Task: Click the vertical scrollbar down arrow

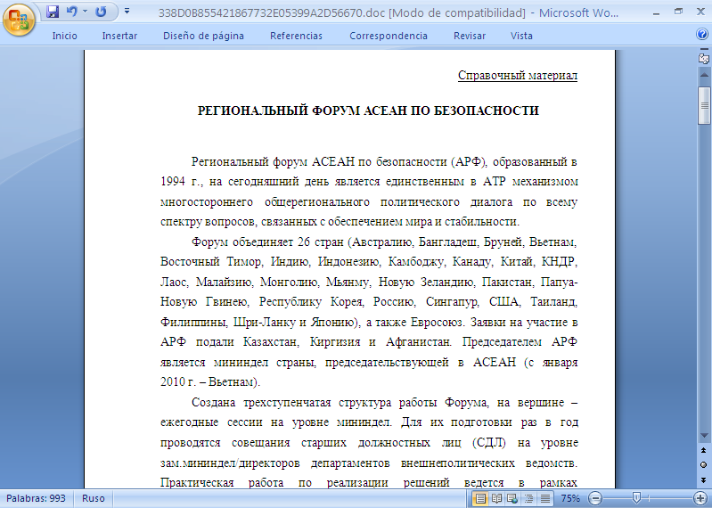Action: 704,435
